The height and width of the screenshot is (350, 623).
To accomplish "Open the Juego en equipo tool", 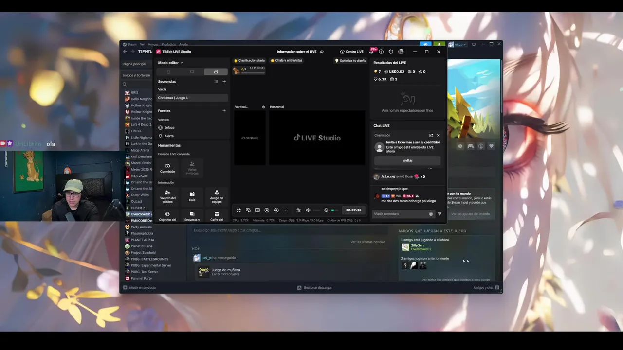I will pyautogui.click(x=217, y=196).
